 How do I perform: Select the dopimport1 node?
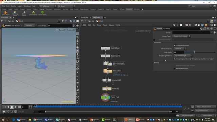click(105, 56)
